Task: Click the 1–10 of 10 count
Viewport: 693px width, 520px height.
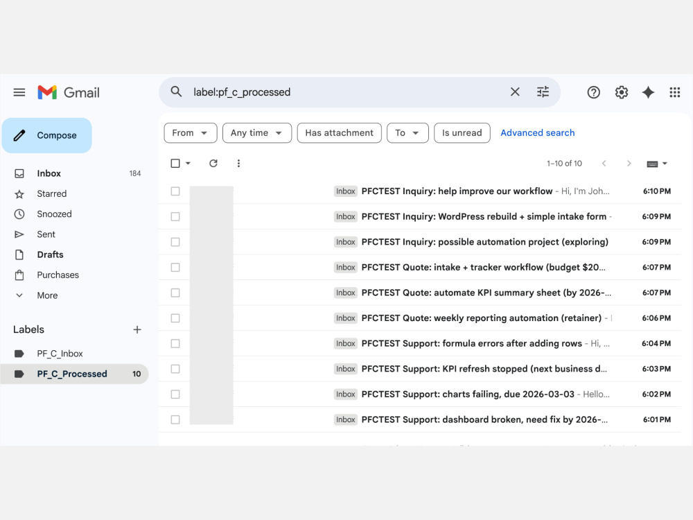Action: 564,164
